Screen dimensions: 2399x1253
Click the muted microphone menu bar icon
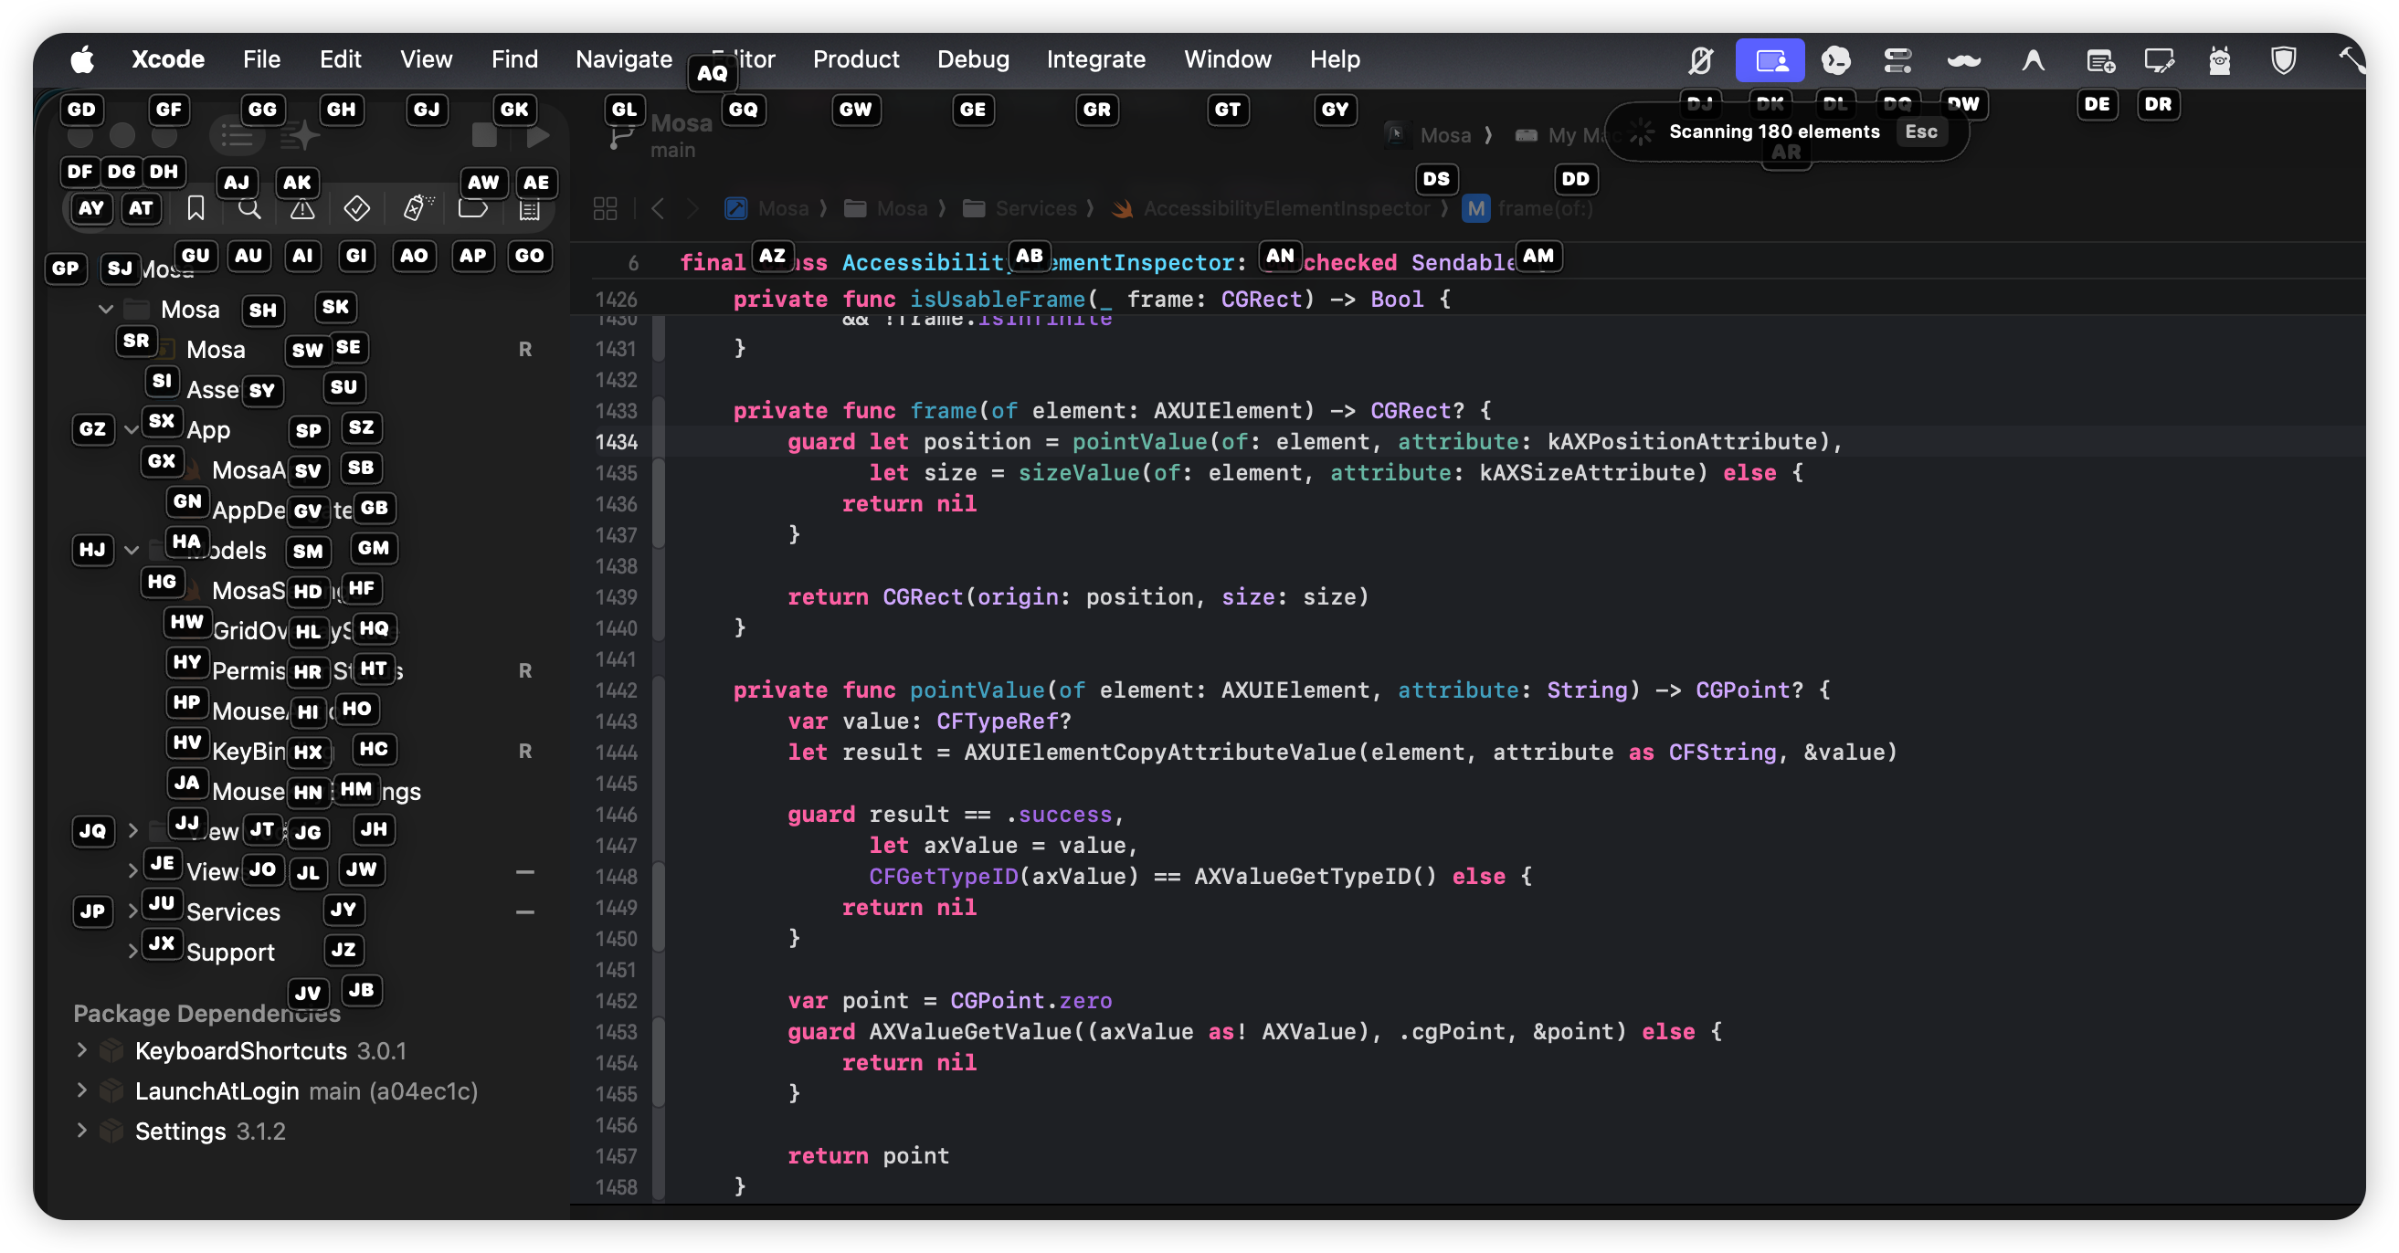coord(1701,60)
